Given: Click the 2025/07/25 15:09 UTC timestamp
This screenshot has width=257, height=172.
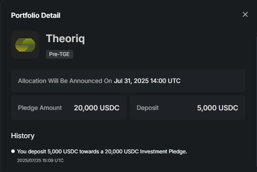Looking at the screenshot, I should pos(40,160).
